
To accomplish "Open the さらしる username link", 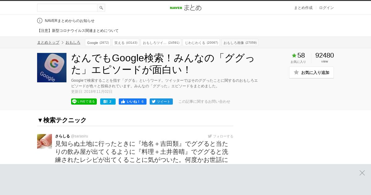I will click(x=62, y=136).
